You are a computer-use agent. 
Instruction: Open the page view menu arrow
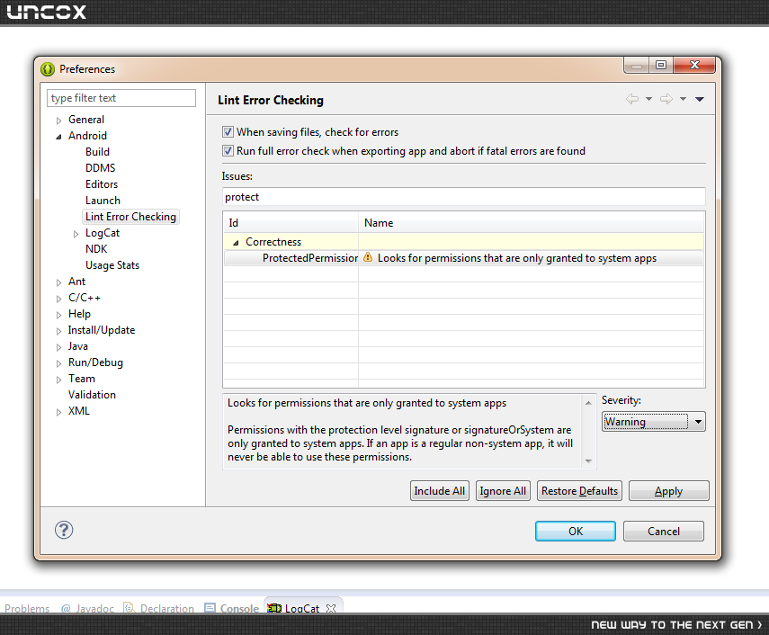click(x=700, y=99)
